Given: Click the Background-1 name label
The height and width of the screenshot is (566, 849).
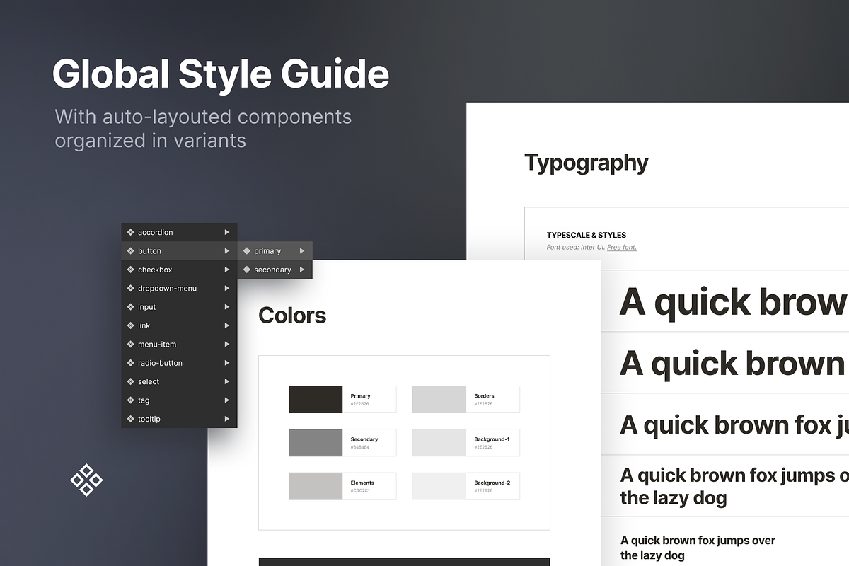Looking at the screenshot, I should pyautogui.click(x=492, y=439).
